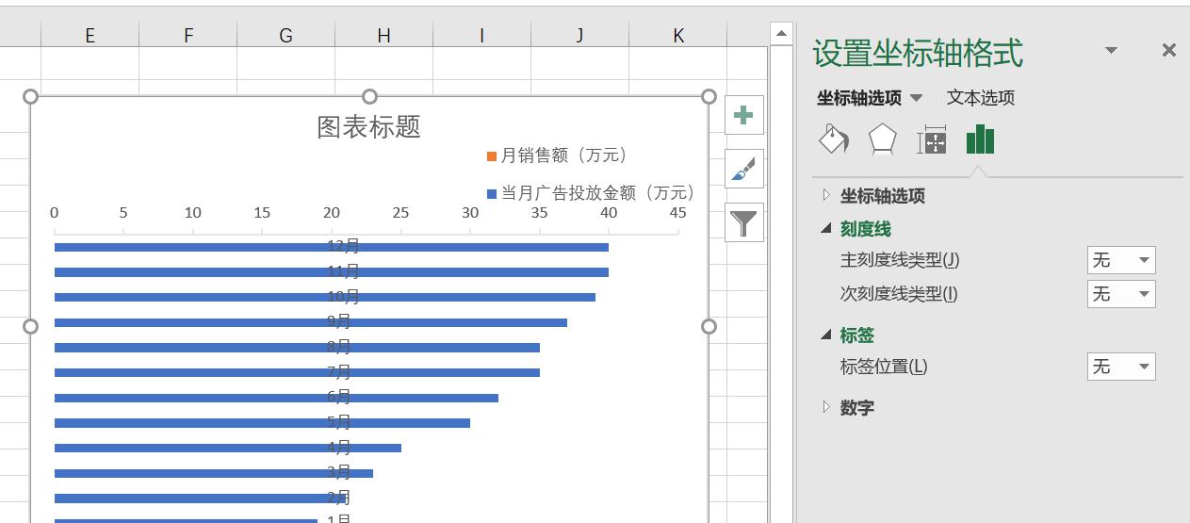
Task: Click the 主刻度线类型(J) label
Action: pyautogui.click(x=900, y=259)
